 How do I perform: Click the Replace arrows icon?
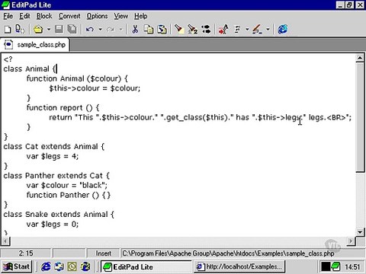click(206, 30)
